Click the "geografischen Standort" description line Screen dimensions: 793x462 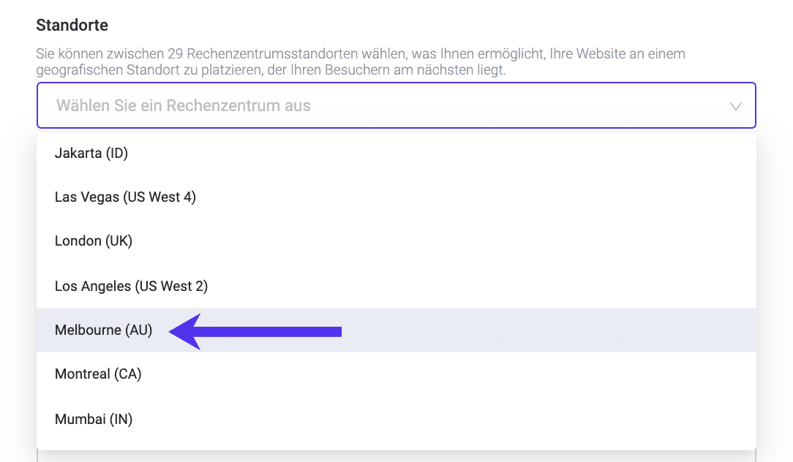271,71
